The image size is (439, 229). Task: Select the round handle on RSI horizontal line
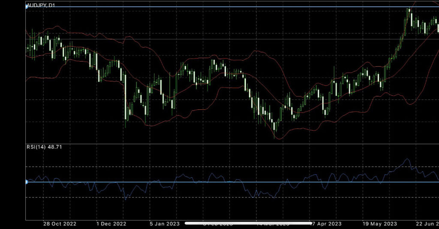27,182
